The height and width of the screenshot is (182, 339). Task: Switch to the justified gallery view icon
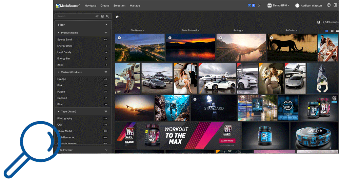pyautogui.click(x=327, y=31)
